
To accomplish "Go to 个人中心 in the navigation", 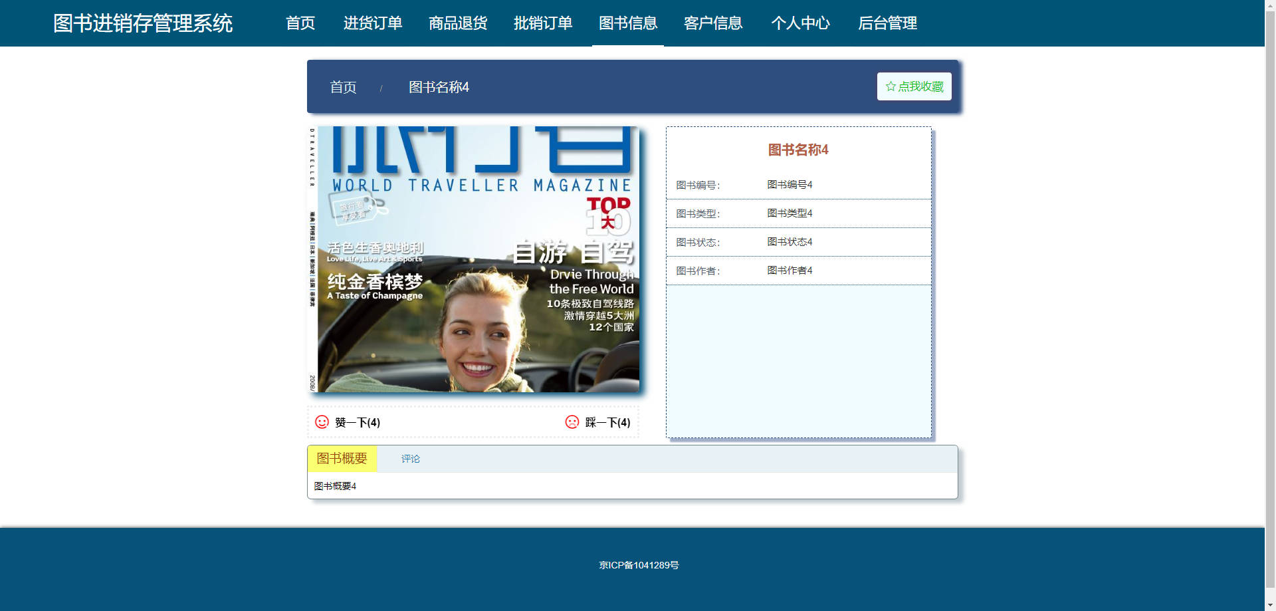I will click(800, 23).
